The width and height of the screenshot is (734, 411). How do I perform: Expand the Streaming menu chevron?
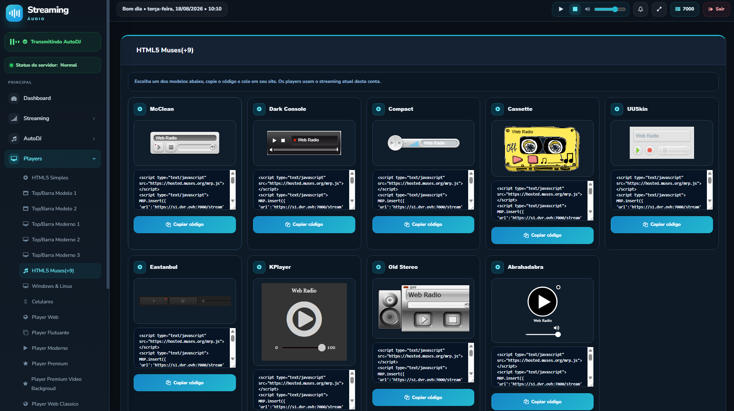(x=94, y=119)
